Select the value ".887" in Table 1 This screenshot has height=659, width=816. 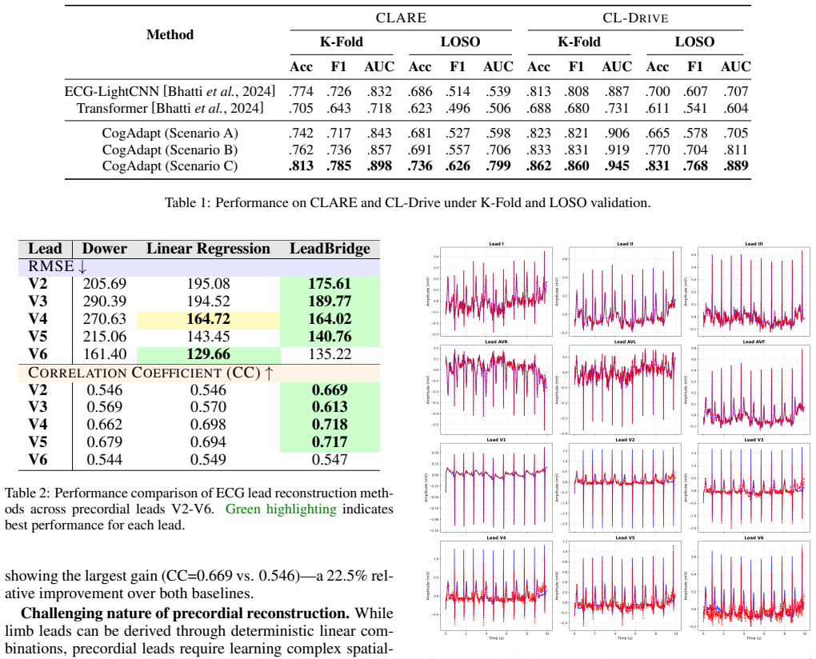617,91
